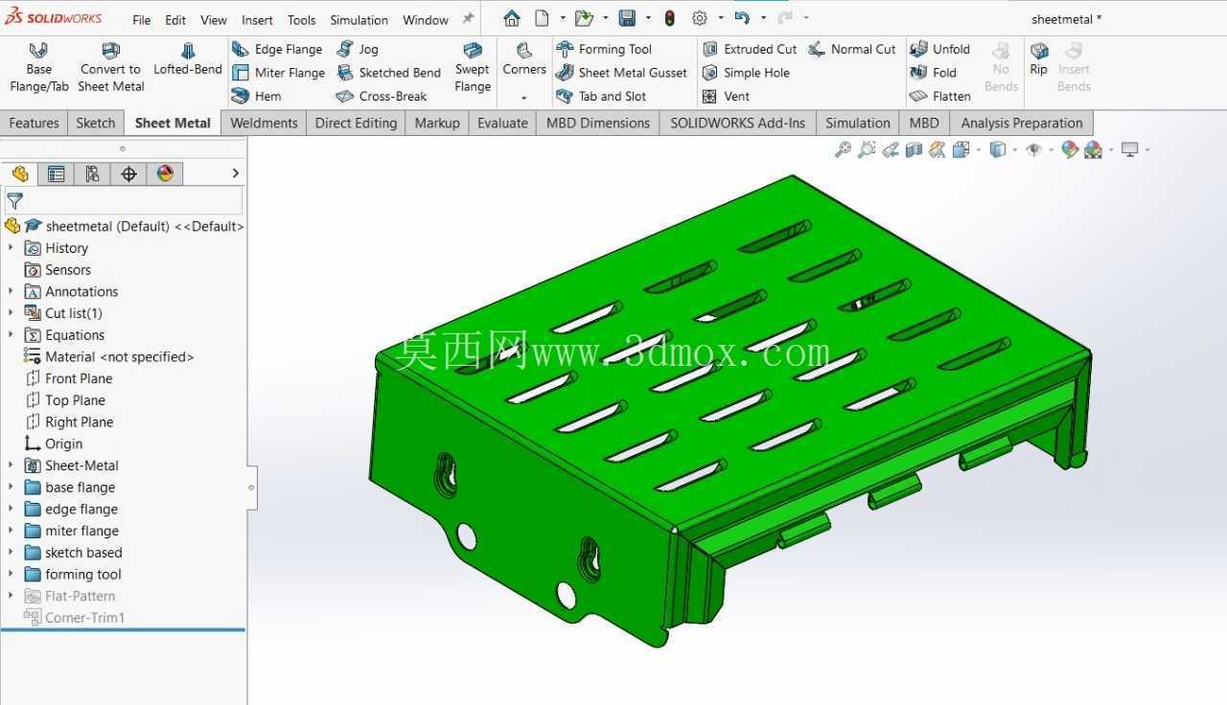The image size is (1227, 705).
Task: Open the ConfigurationManager panel tab
Action: [x=92, y=173]
